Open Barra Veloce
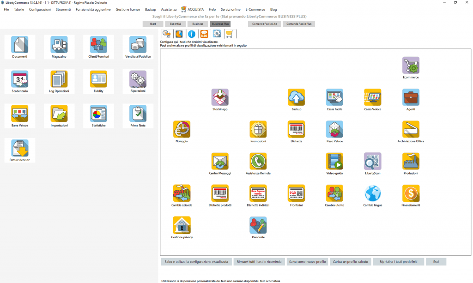Viewport: 473px width, 283px height. tap(19, 116)
